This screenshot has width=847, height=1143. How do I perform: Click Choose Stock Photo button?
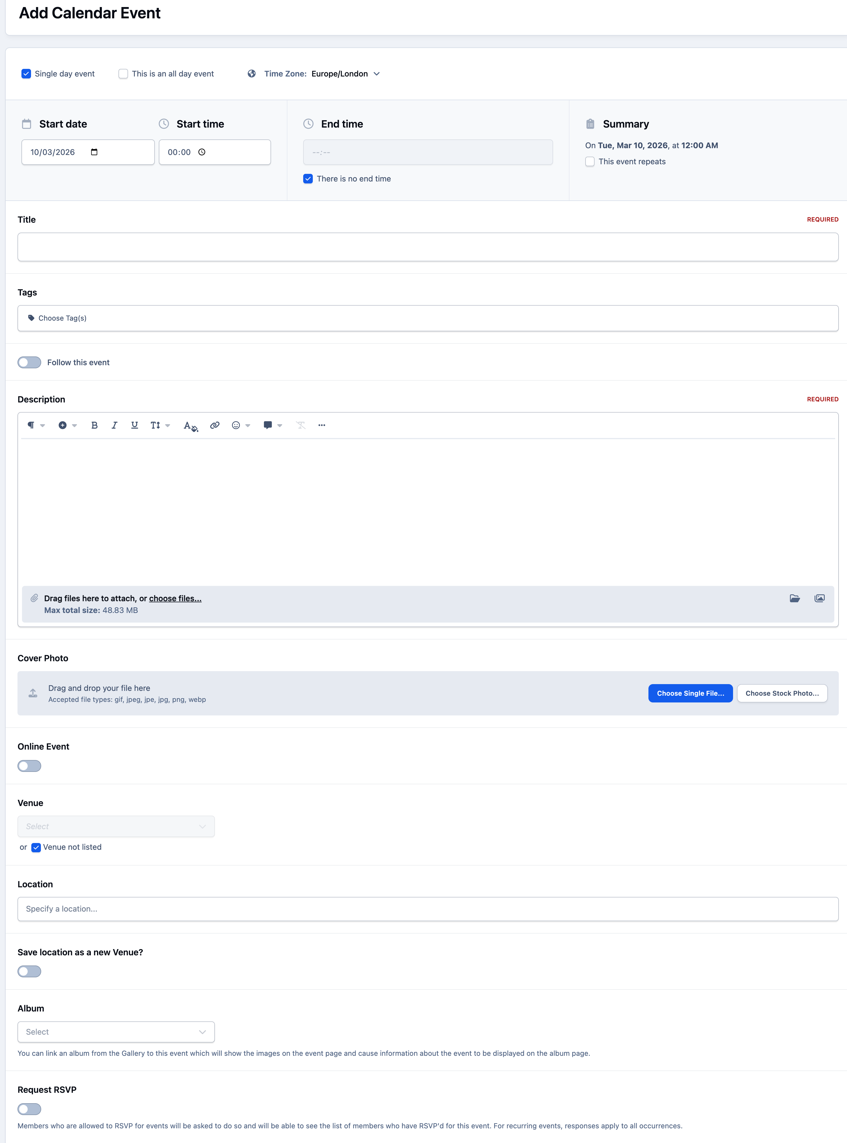(x=782, y=693)
